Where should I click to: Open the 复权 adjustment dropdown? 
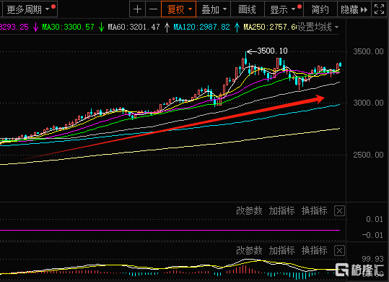point(179,9)
